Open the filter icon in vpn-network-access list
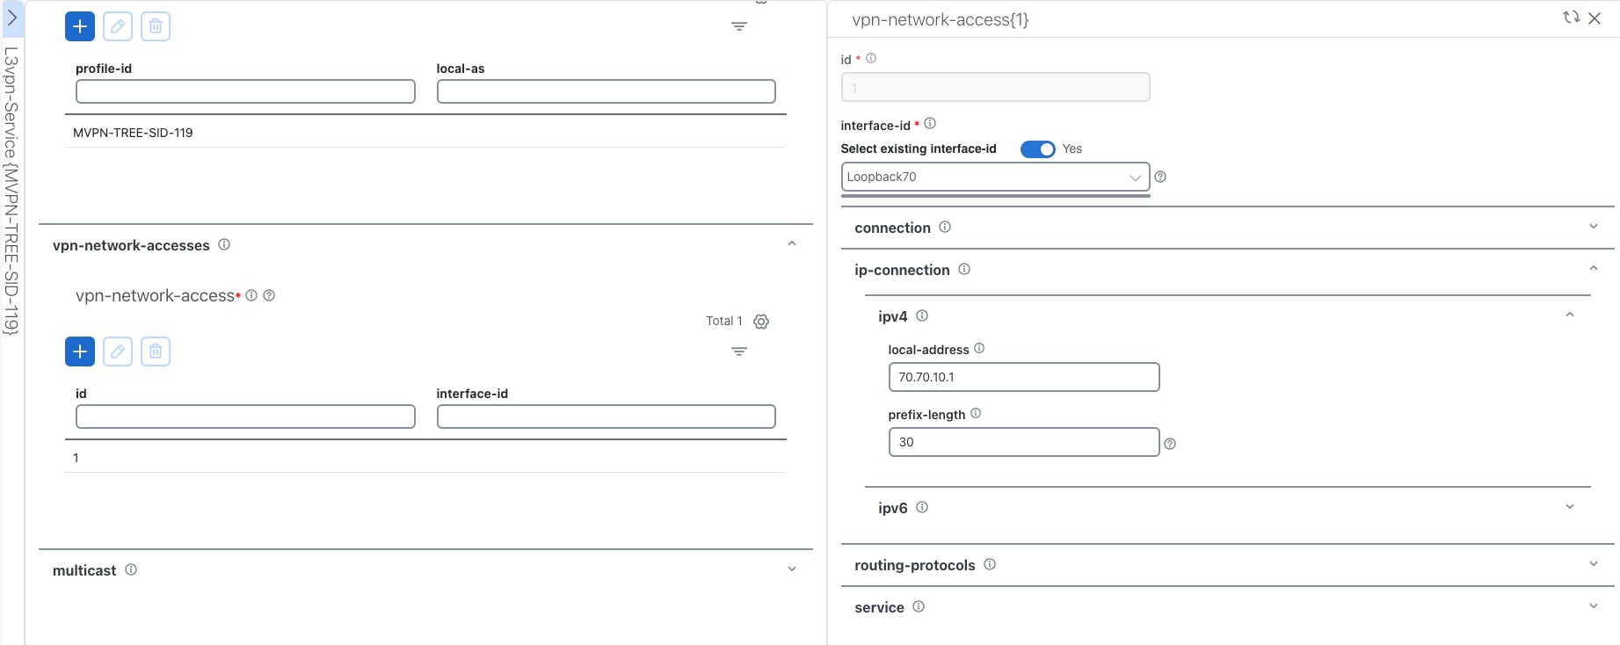This screenshot has height=645, width=1620. [739, 351]
